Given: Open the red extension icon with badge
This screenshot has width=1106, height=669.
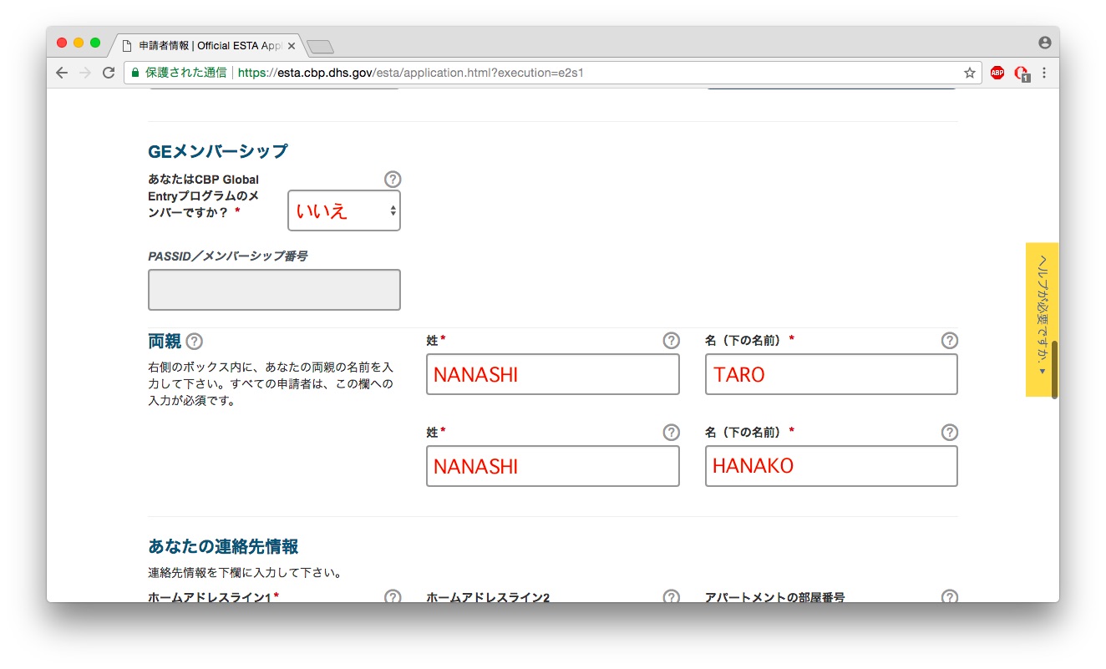Looking at the screenshot, I should [1021, 73].
